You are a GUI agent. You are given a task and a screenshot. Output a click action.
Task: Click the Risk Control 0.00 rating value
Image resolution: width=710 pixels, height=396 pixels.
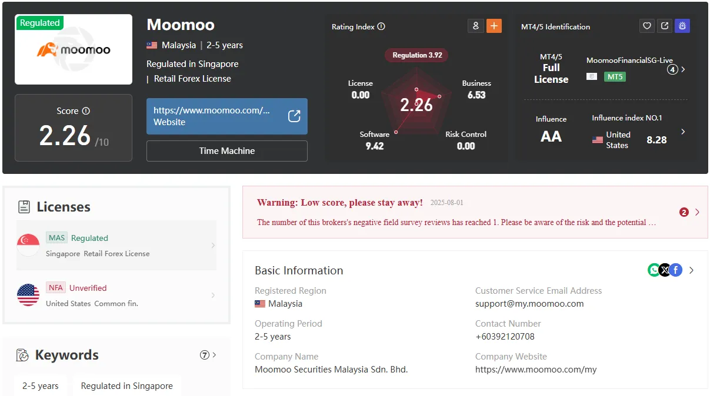click(466, 146)
